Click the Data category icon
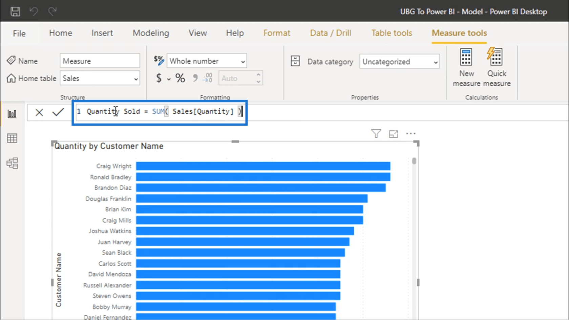This screenshot has width=569, height=320. coord(295,61)
